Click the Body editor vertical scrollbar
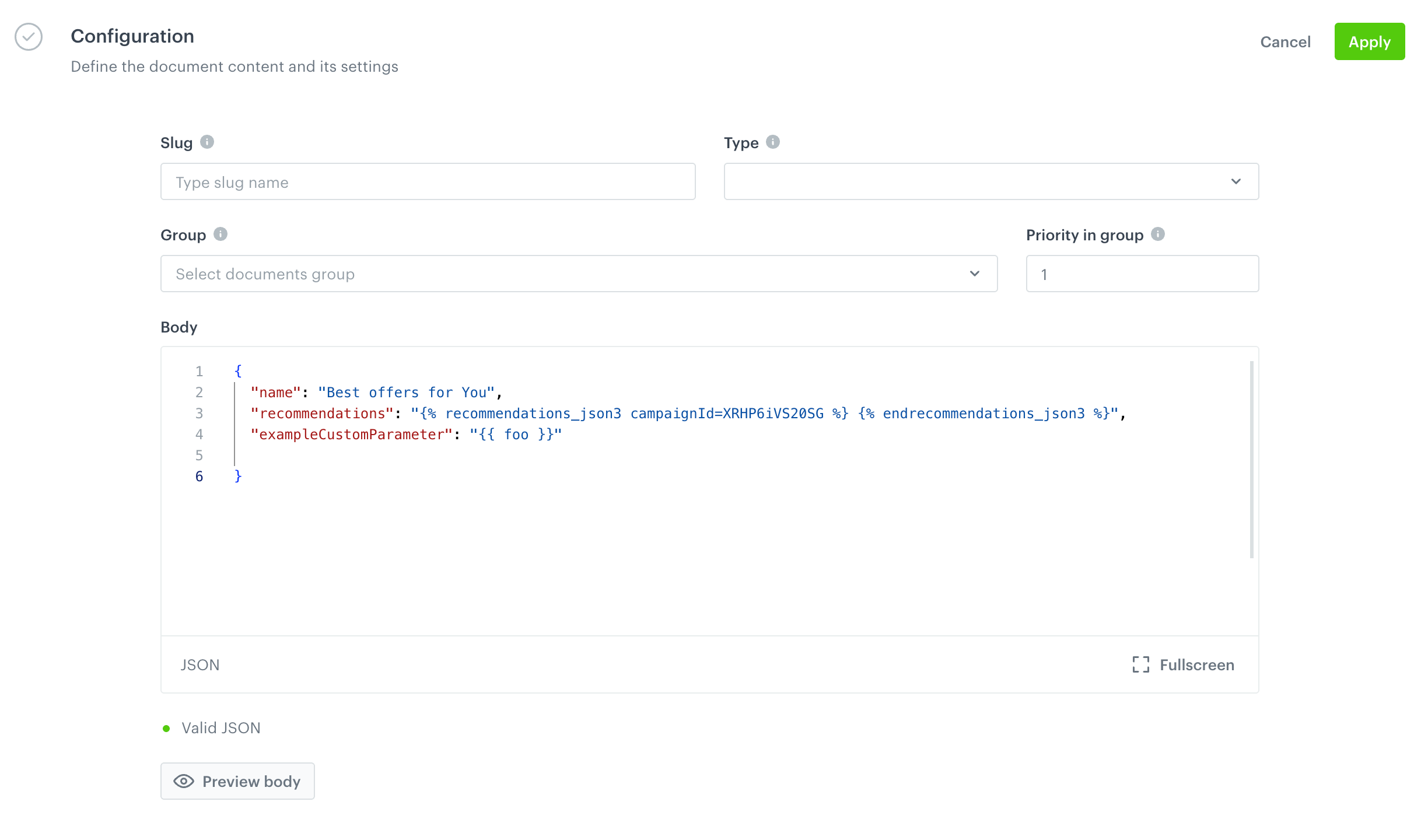 [1251, 460]
